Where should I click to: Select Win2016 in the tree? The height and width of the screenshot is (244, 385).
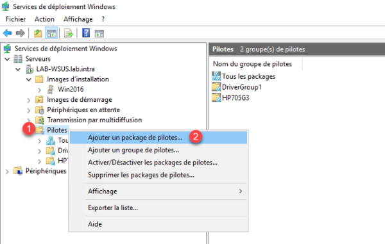71,90
